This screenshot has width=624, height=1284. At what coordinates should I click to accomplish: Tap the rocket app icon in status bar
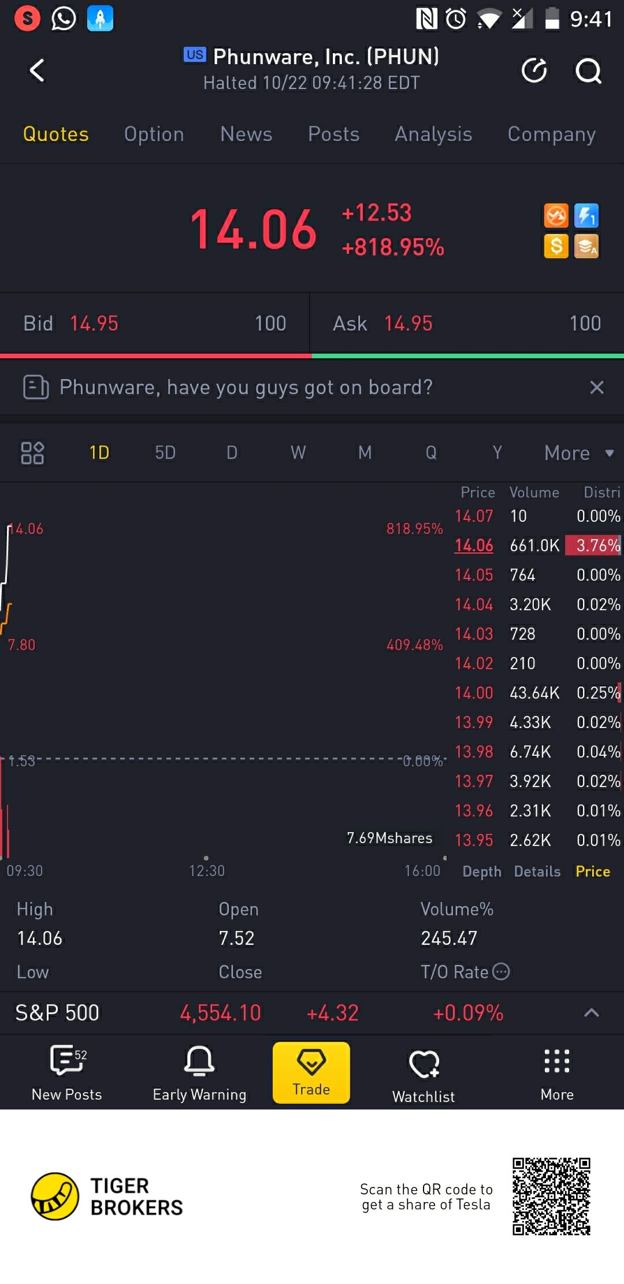click(100, 18)
